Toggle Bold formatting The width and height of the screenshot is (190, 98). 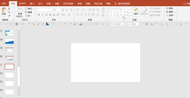(x=39, y=15)
